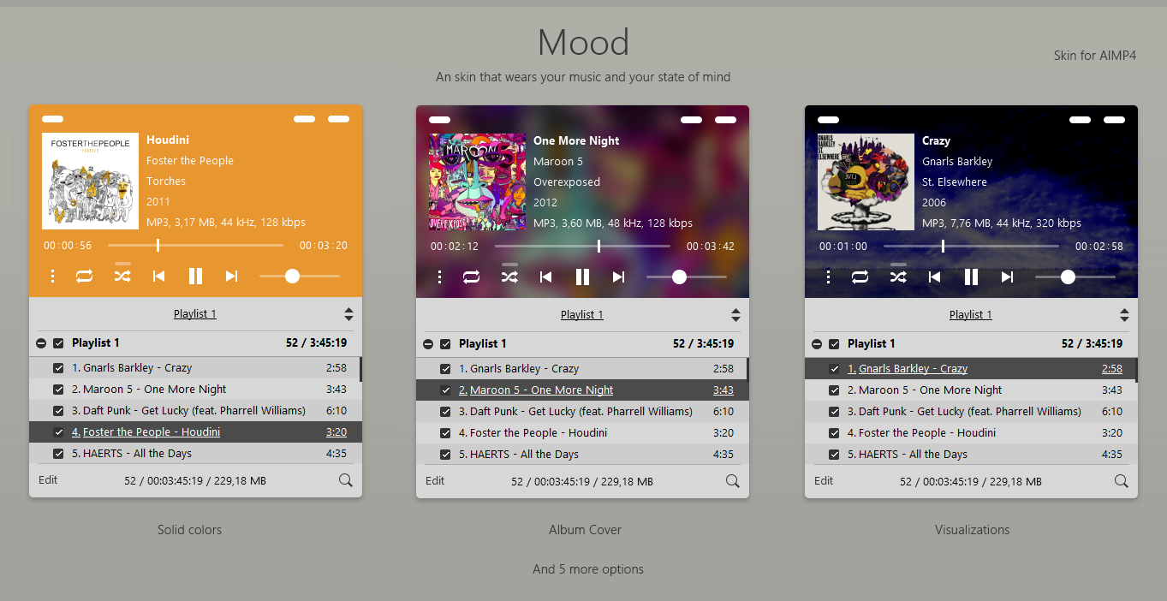Select '2. Maroon 5 - One More Night' in Crazy player

[971, 390]
